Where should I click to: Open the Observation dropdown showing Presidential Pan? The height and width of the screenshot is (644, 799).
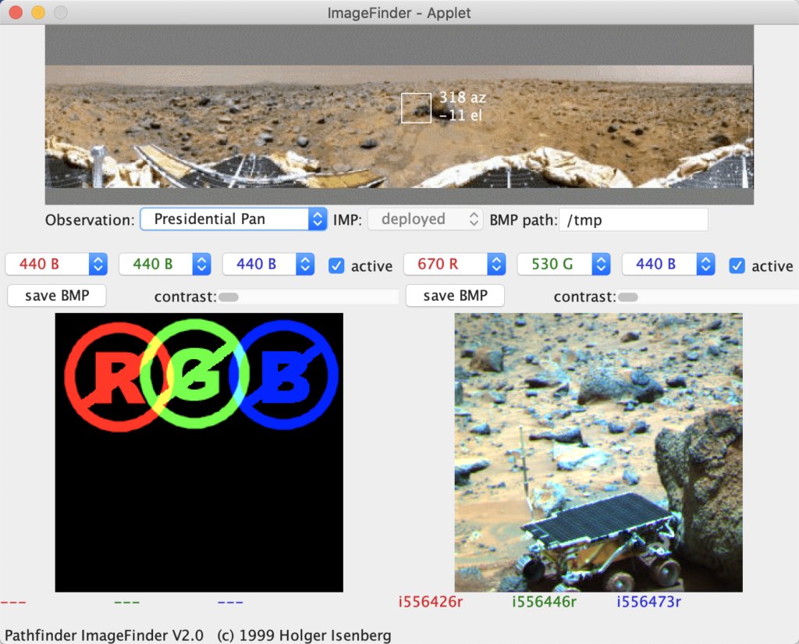(233, 219)
